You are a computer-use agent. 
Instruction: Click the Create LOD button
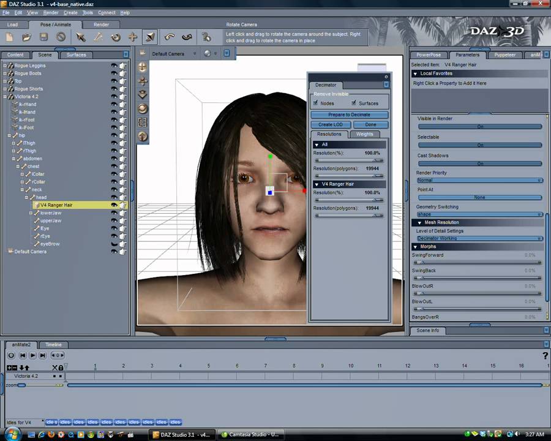pyautogui.click(x=331, y=124)
